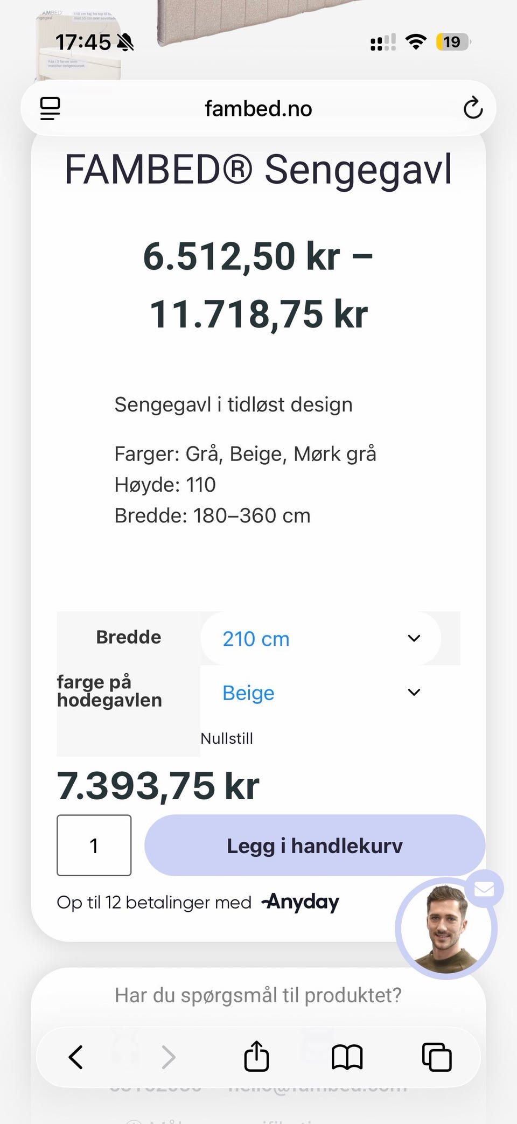
Task: Click chevron arrow beside 210 cm
Action: coord(414,638)
